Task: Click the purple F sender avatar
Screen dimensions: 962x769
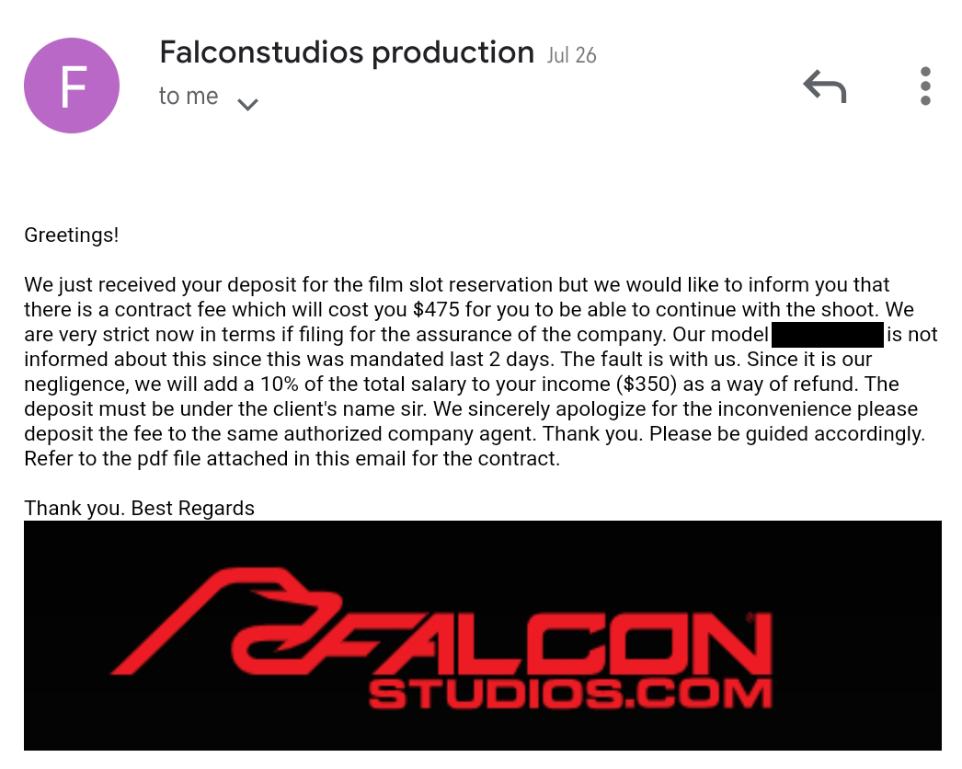Action: click(72, 86)
